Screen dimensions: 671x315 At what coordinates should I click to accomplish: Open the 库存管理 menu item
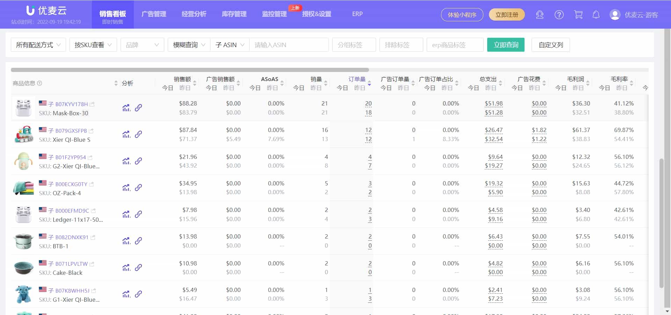point(233,14)
